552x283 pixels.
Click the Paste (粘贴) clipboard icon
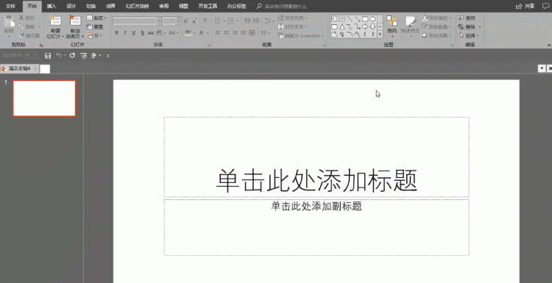9,22
